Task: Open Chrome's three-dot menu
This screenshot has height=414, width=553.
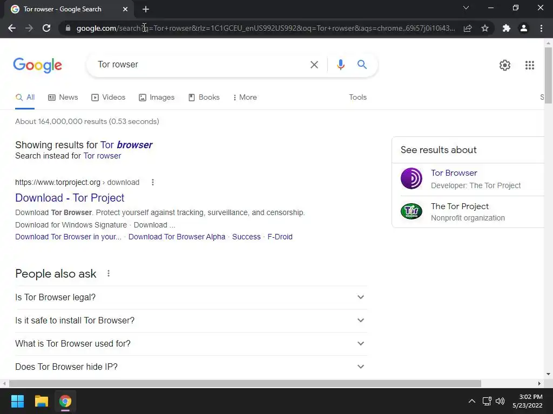Action: pyautogui.click(x=541, y=28)
